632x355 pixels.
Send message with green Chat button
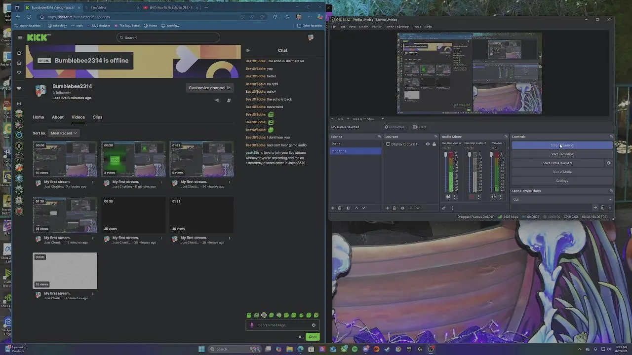pos(313,337)
